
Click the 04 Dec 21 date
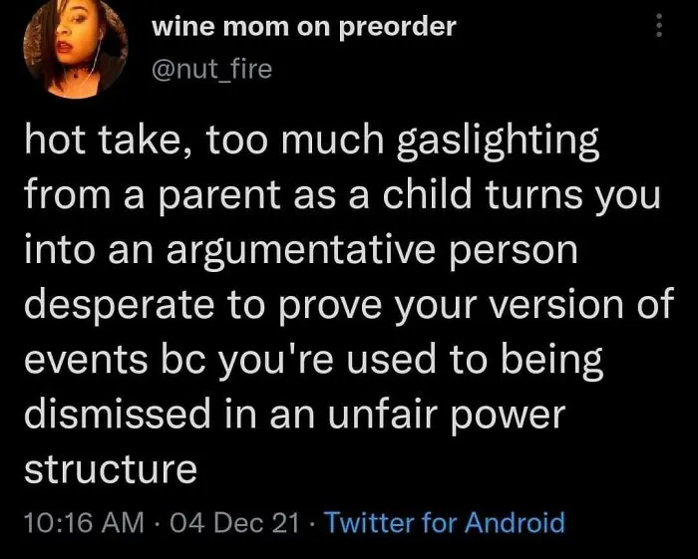[233, 522]
